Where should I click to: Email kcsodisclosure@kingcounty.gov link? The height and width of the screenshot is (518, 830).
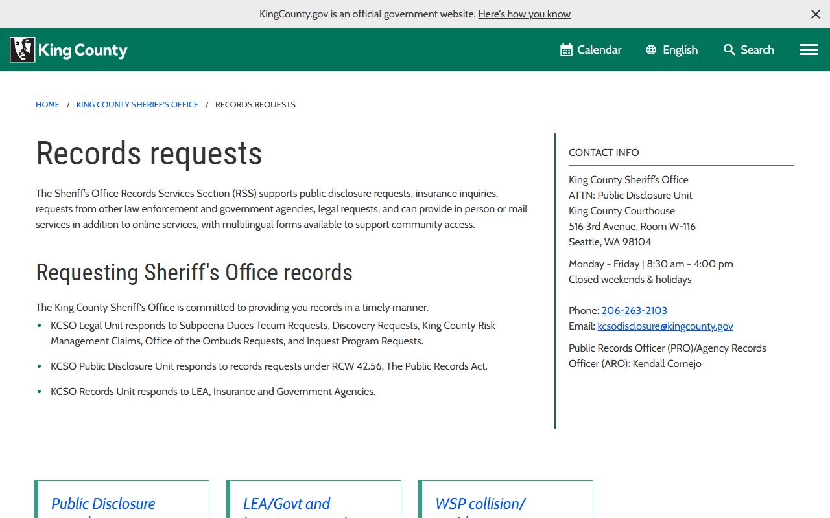coord(665,326)
